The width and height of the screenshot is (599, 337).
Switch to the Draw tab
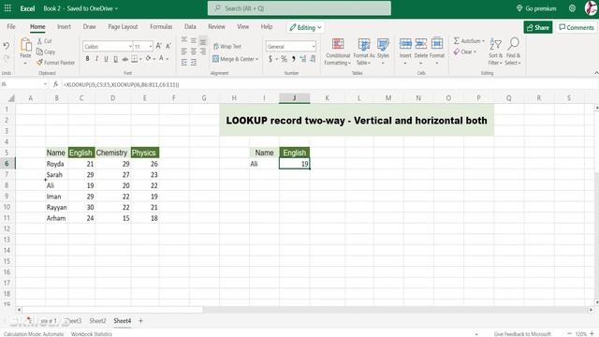click(x=90, y=26)
